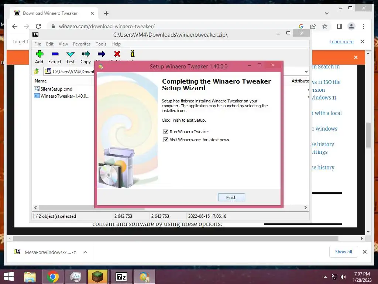Screen dimensions: 378x284
Task: Click the Extract icon in 7-Zip toolbar
Action: tap(55, 54)
